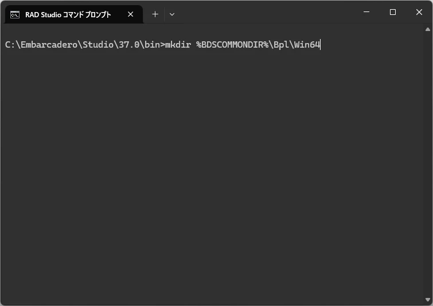This screenshot has height=306, width=433.
Task: Click Embarcadero in the prompt path
Action: click(49, 45)
